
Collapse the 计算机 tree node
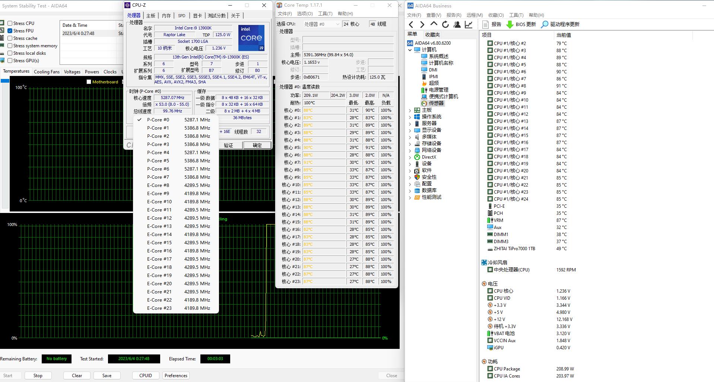[410, 50]
